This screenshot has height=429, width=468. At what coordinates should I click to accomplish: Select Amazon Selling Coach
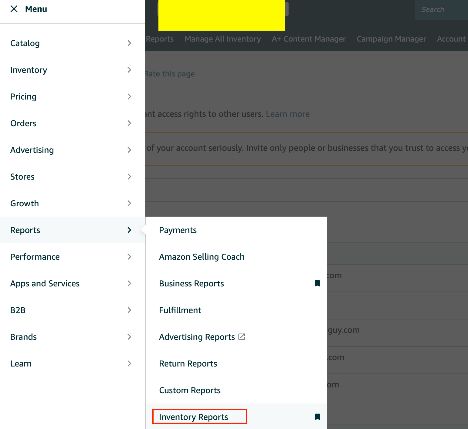click(x=236, y=257)
